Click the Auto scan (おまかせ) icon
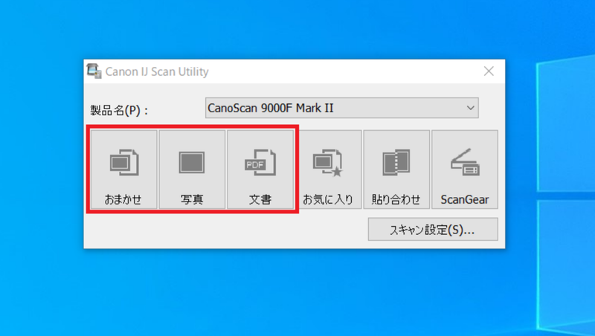Viewport: 595px width, 336px height. click(123, 163)
